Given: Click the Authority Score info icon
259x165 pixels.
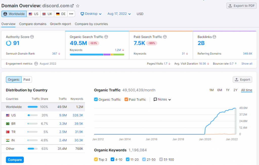Looking at the screenshot, I should (32, 37).
